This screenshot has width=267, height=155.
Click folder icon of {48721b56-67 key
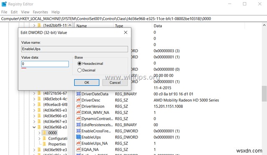[x=39, y=93]
